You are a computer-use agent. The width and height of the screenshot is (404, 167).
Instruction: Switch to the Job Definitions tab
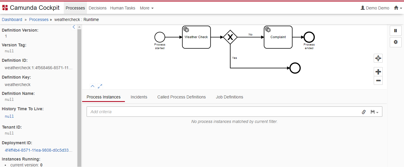click(x=230, y=97)
